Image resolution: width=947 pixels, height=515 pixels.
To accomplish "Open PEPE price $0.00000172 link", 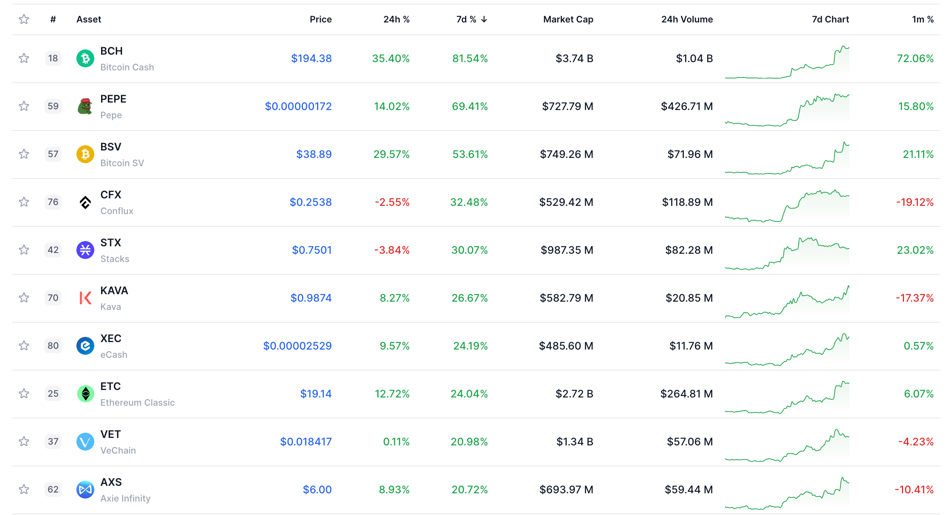I will (x=298, y=106).
